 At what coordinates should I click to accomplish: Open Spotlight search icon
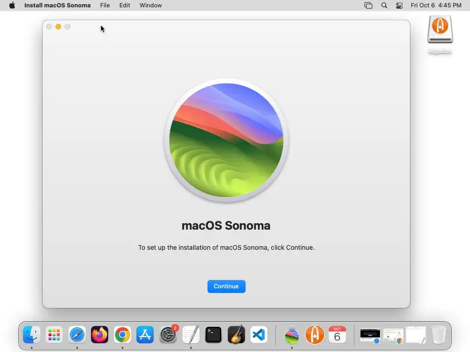384,5
